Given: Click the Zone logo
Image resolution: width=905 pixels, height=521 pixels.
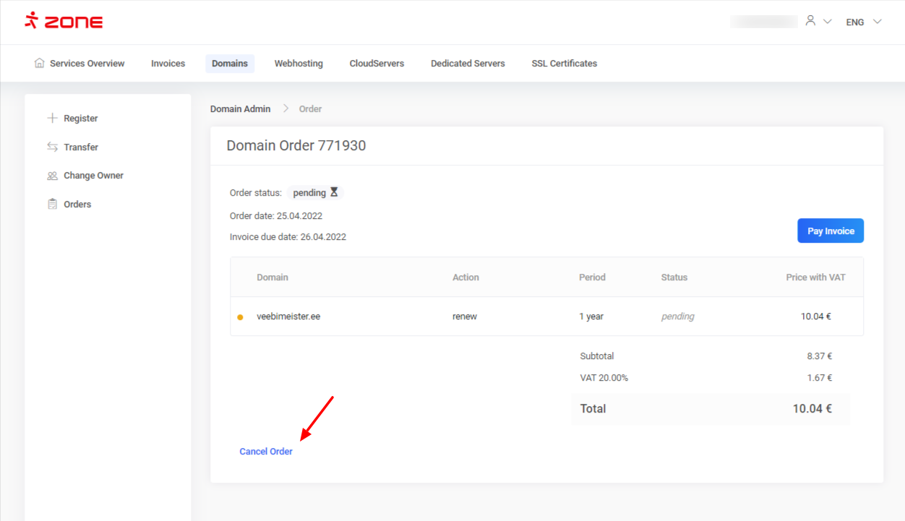Looking at the screenshot, I should click(64, 21).
